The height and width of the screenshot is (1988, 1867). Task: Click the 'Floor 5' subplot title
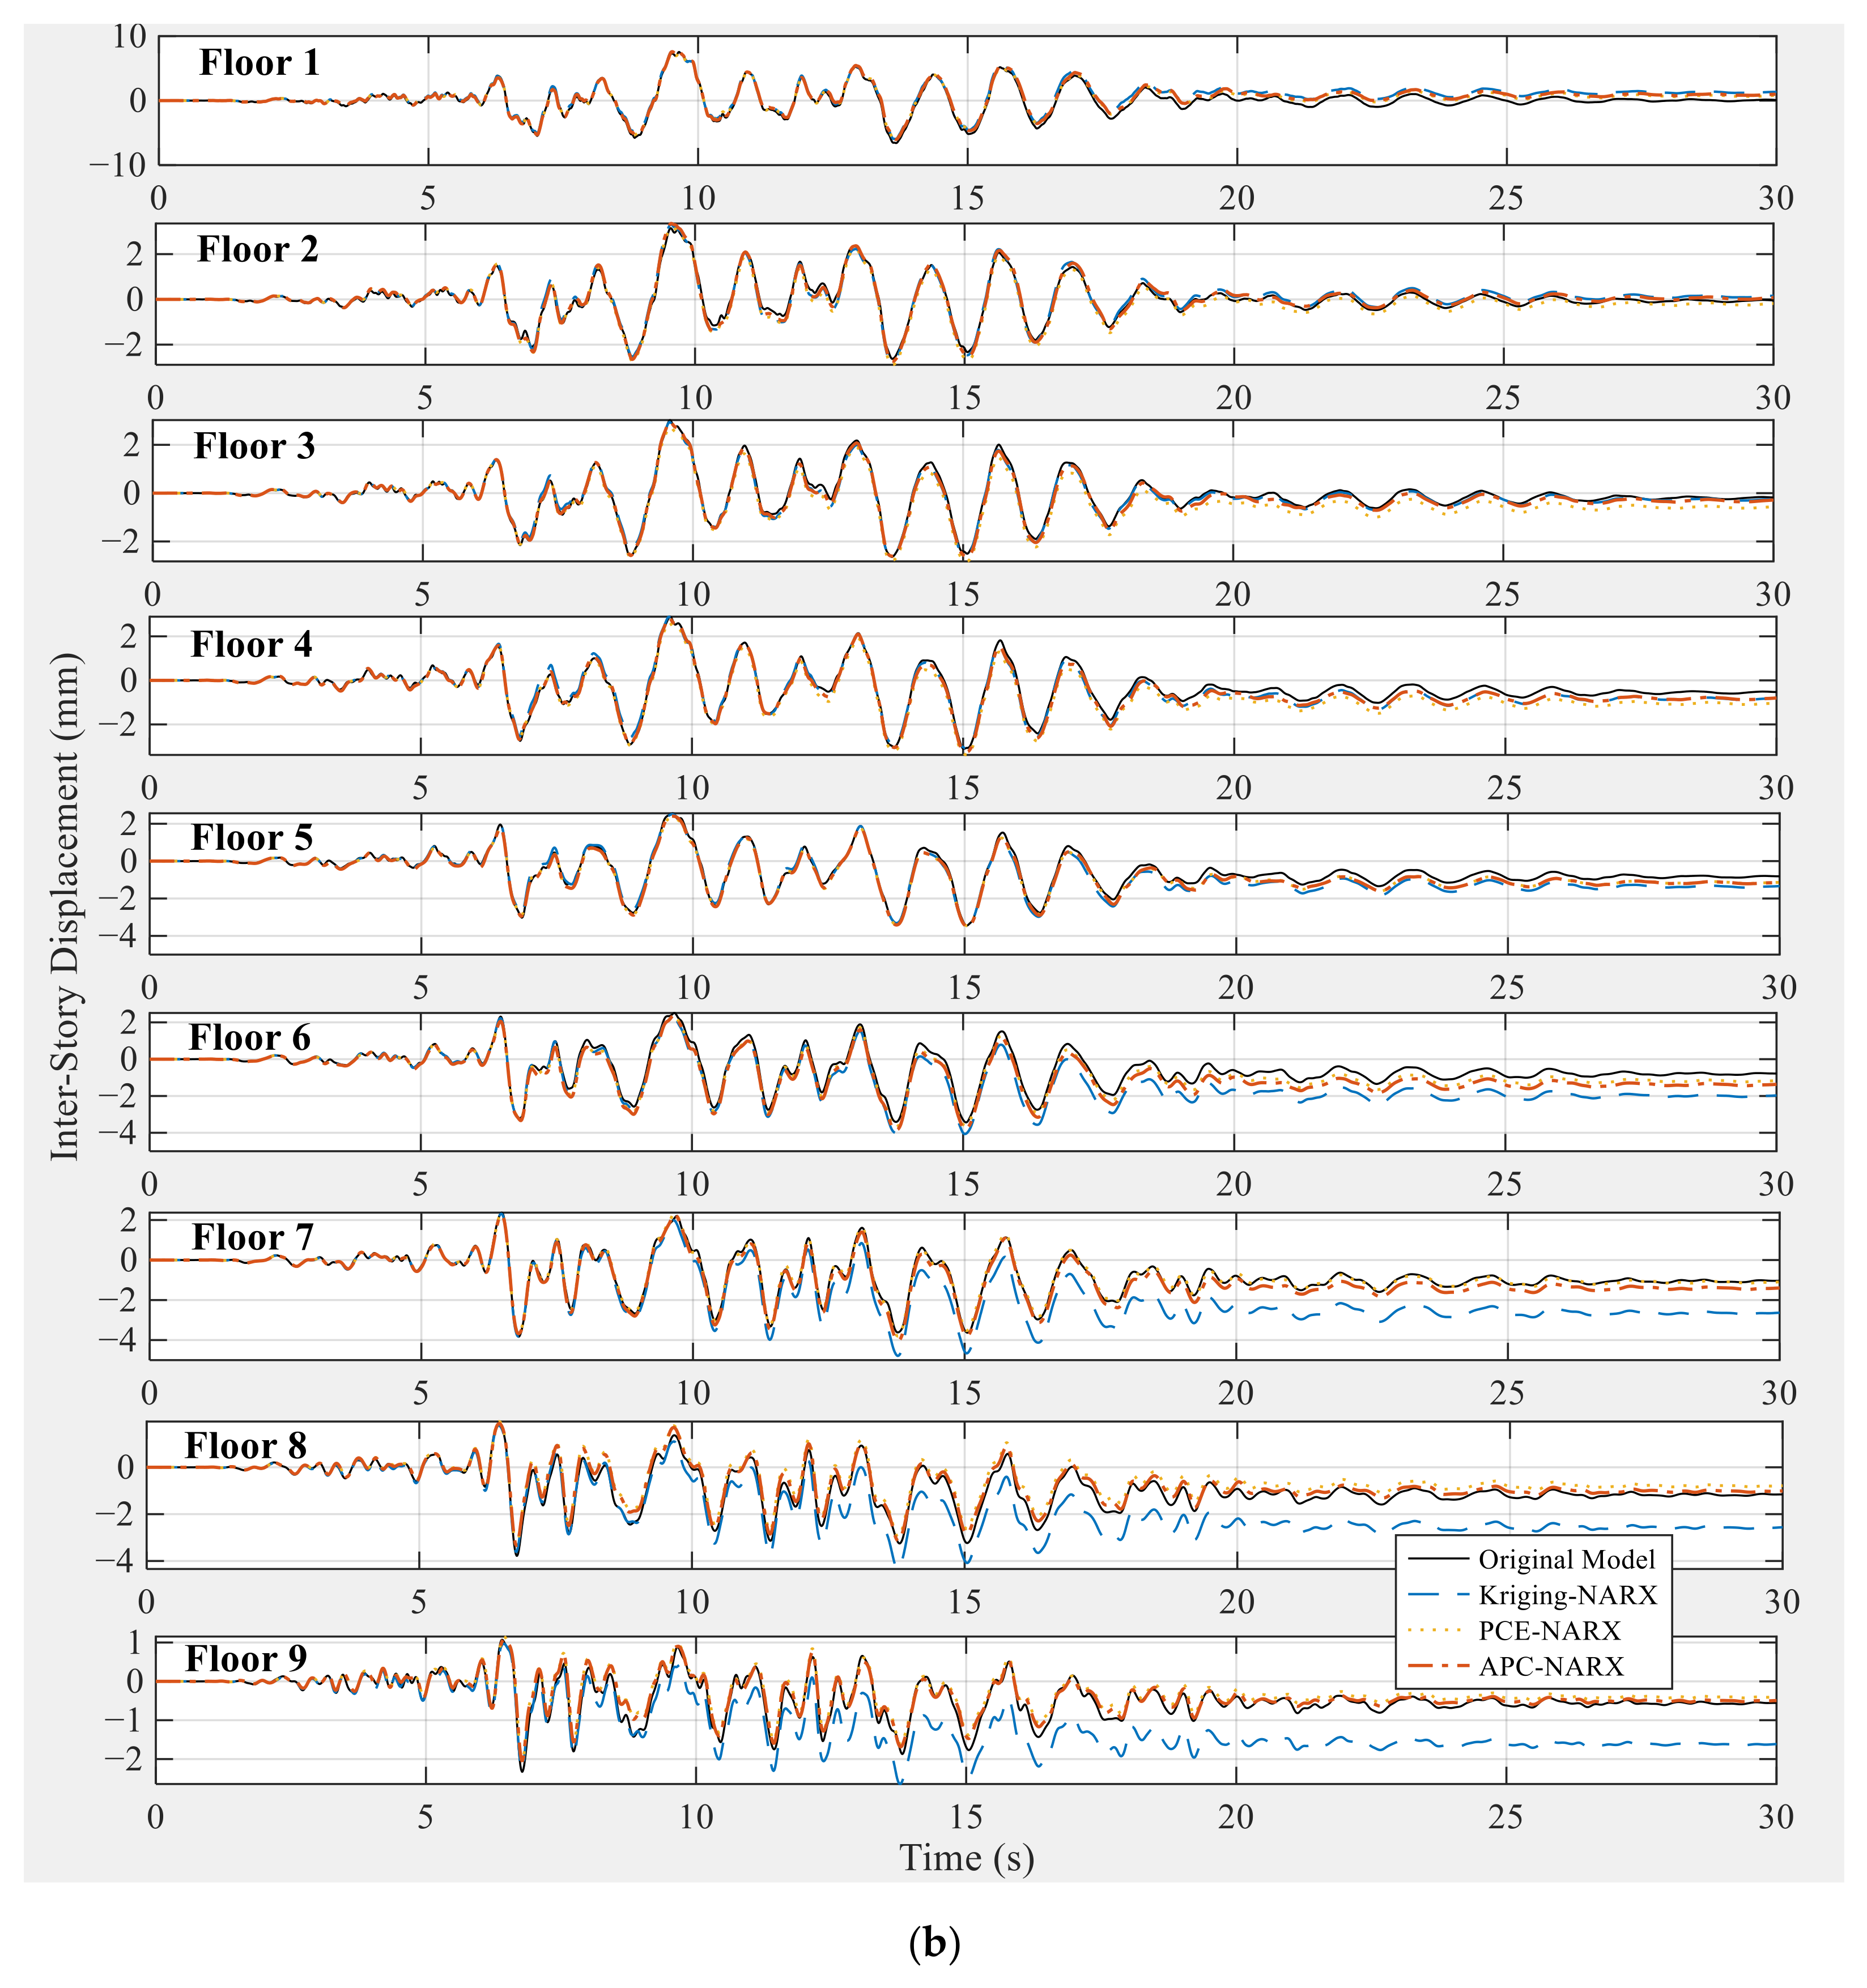[251, 837]
